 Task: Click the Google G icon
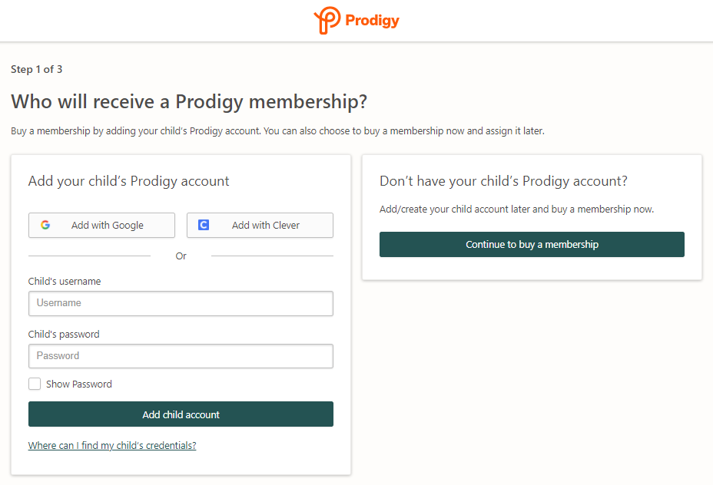coord(45,225)
